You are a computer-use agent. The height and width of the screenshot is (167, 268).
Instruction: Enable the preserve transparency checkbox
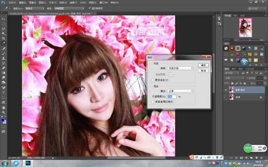pos(153,102)
